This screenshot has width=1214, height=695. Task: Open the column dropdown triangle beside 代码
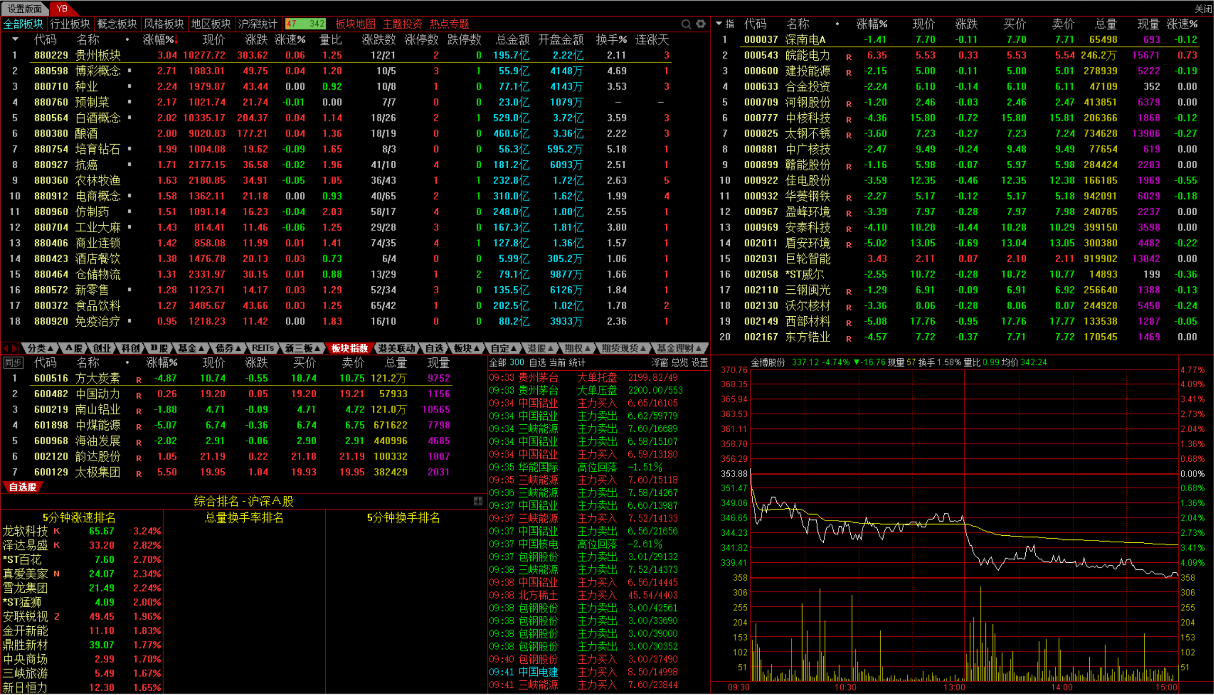coord(15,39)
